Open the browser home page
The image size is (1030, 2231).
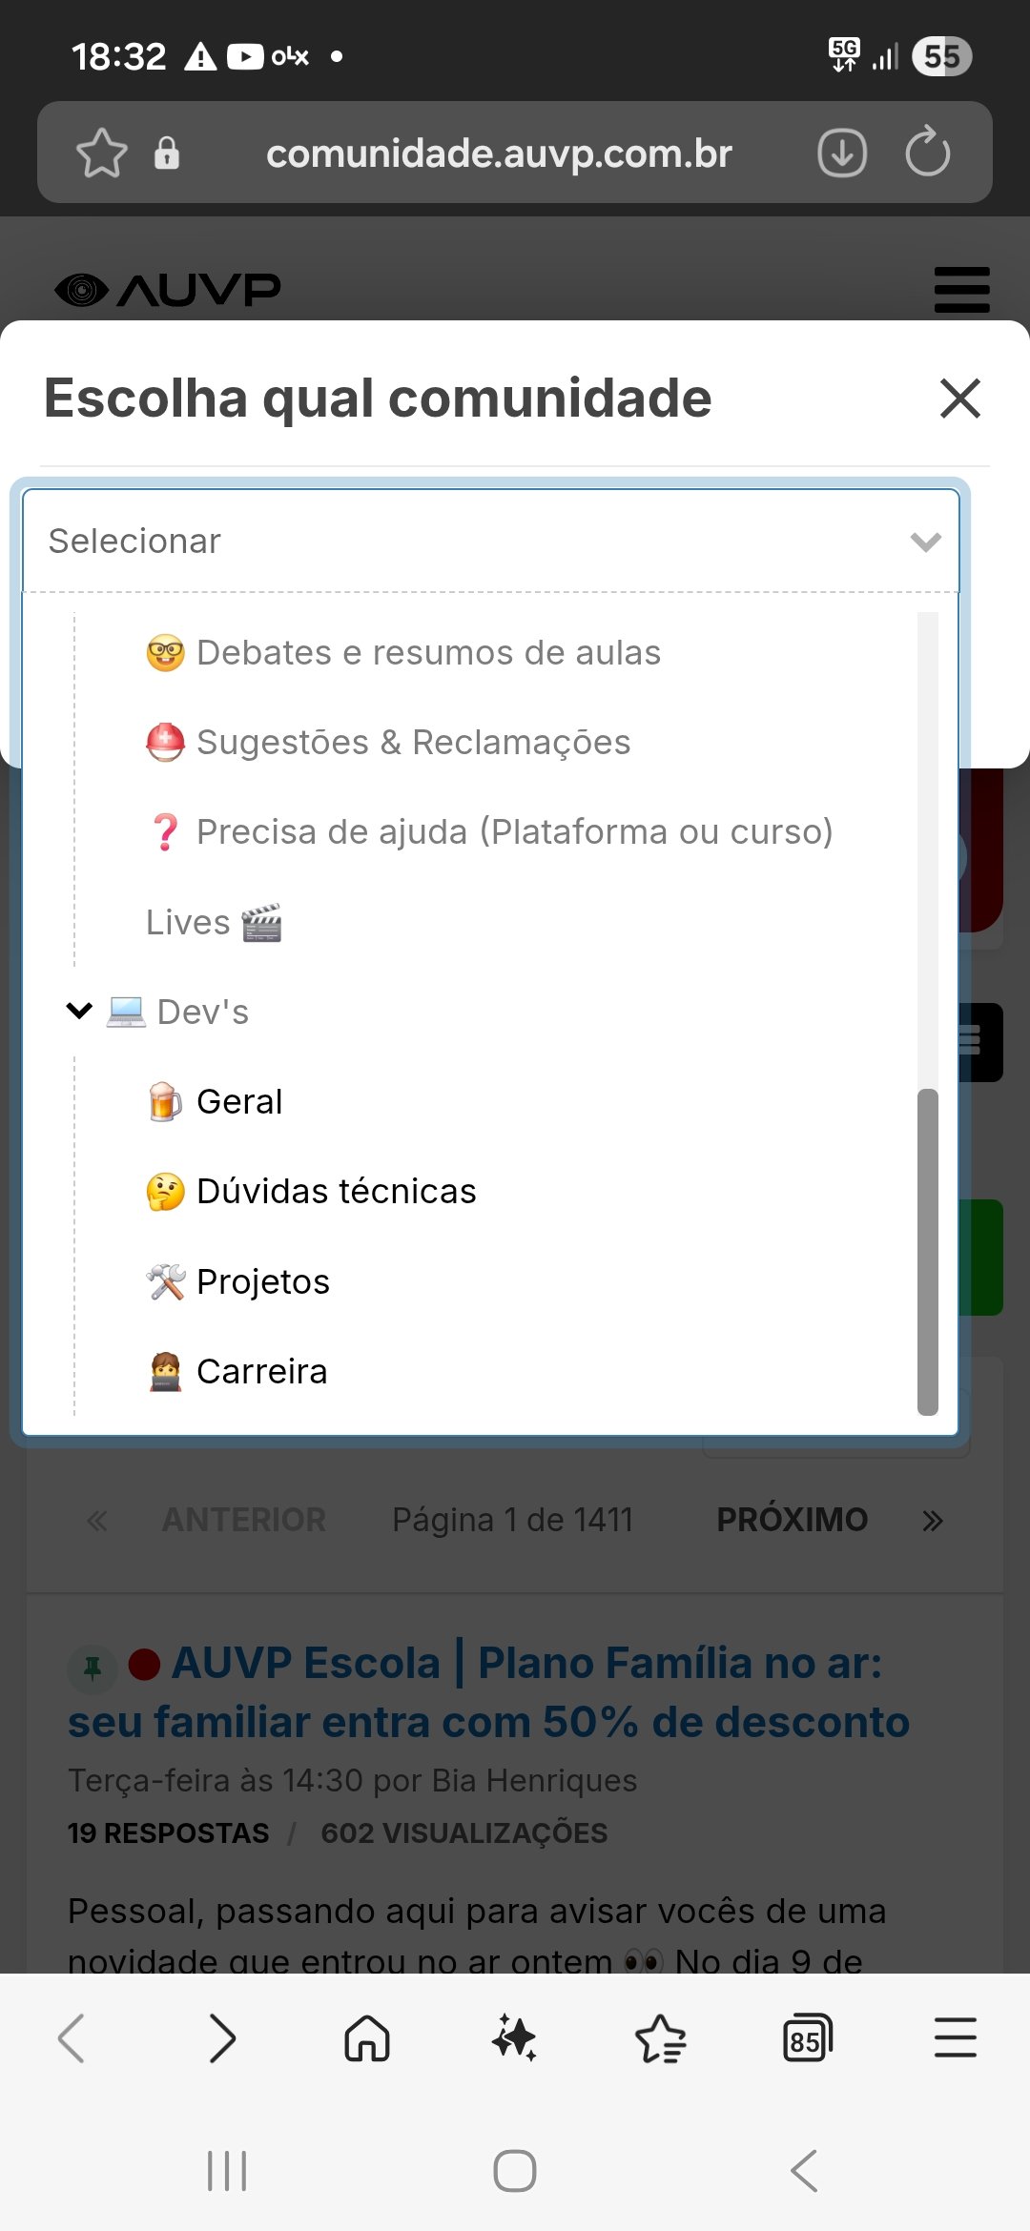pyautogui.click(x=367, y=2039)
